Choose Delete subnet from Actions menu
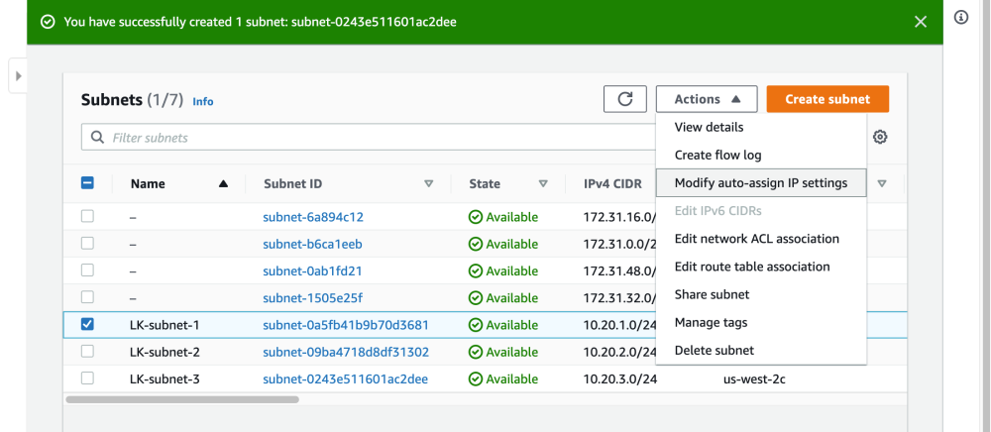 click(714, 350)
